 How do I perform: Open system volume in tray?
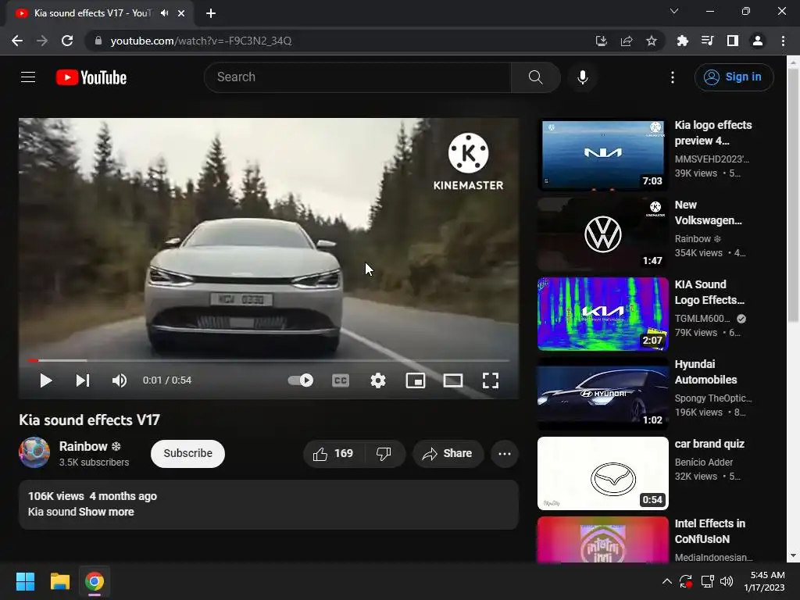[x=727, y=581]
